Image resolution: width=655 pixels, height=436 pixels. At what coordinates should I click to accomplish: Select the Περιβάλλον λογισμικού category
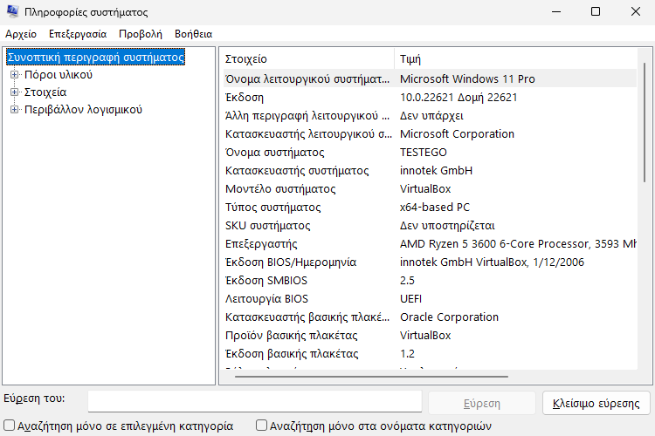pos(83,110)
